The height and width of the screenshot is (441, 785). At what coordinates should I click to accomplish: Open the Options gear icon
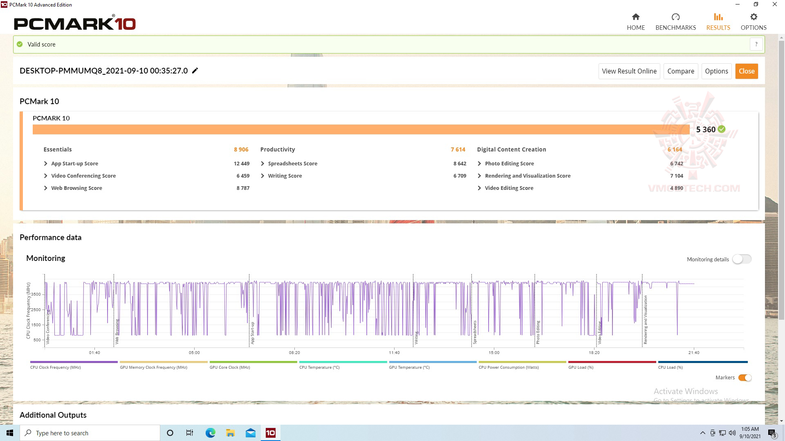754,17
